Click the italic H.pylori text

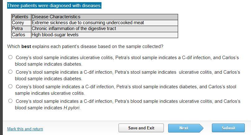[x=72, y=108]
